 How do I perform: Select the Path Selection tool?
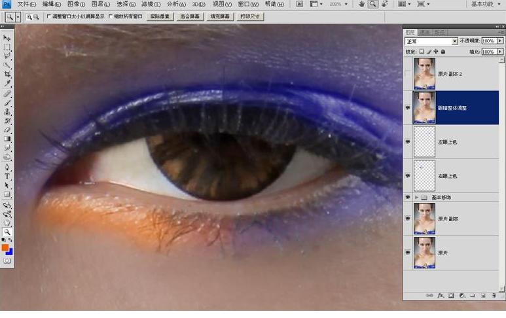(7, 185)
